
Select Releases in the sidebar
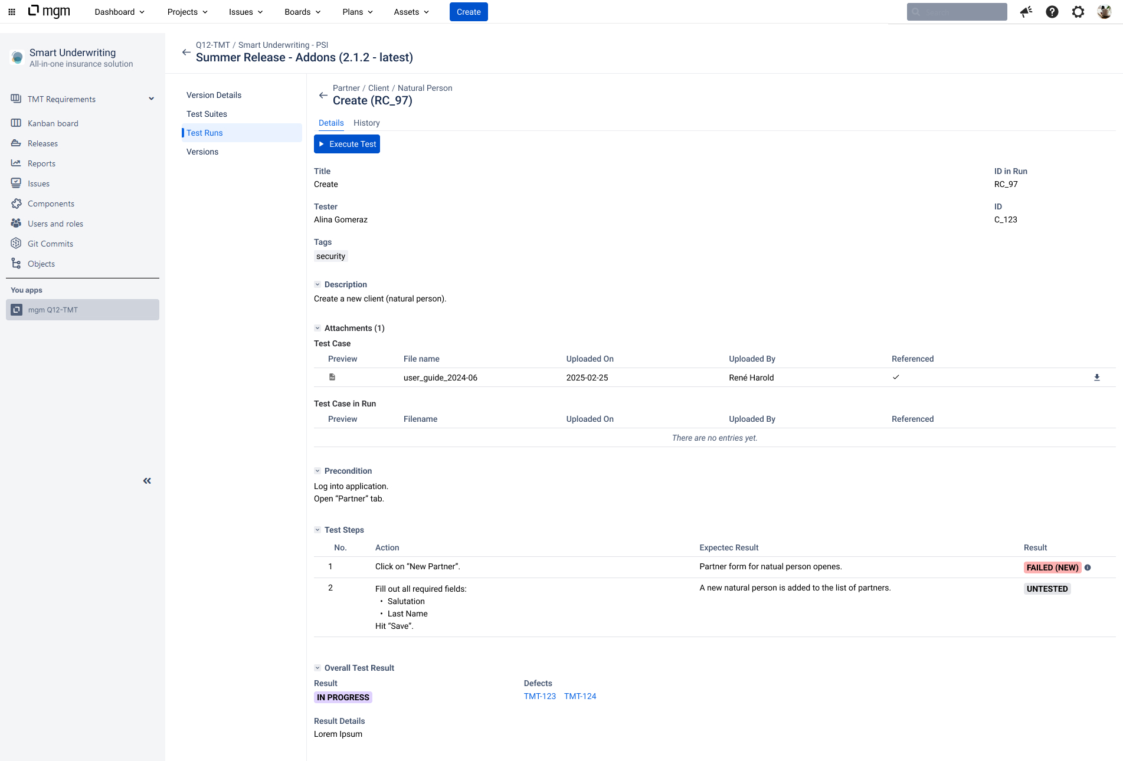(42, 143)
